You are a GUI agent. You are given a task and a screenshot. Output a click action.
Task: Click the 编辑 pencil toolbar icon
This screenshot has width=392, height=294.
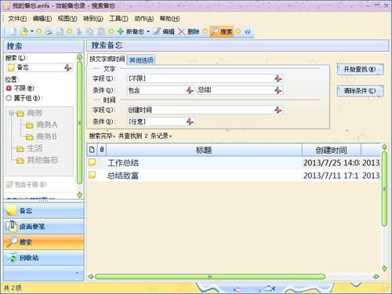click(x=157, y=31)
